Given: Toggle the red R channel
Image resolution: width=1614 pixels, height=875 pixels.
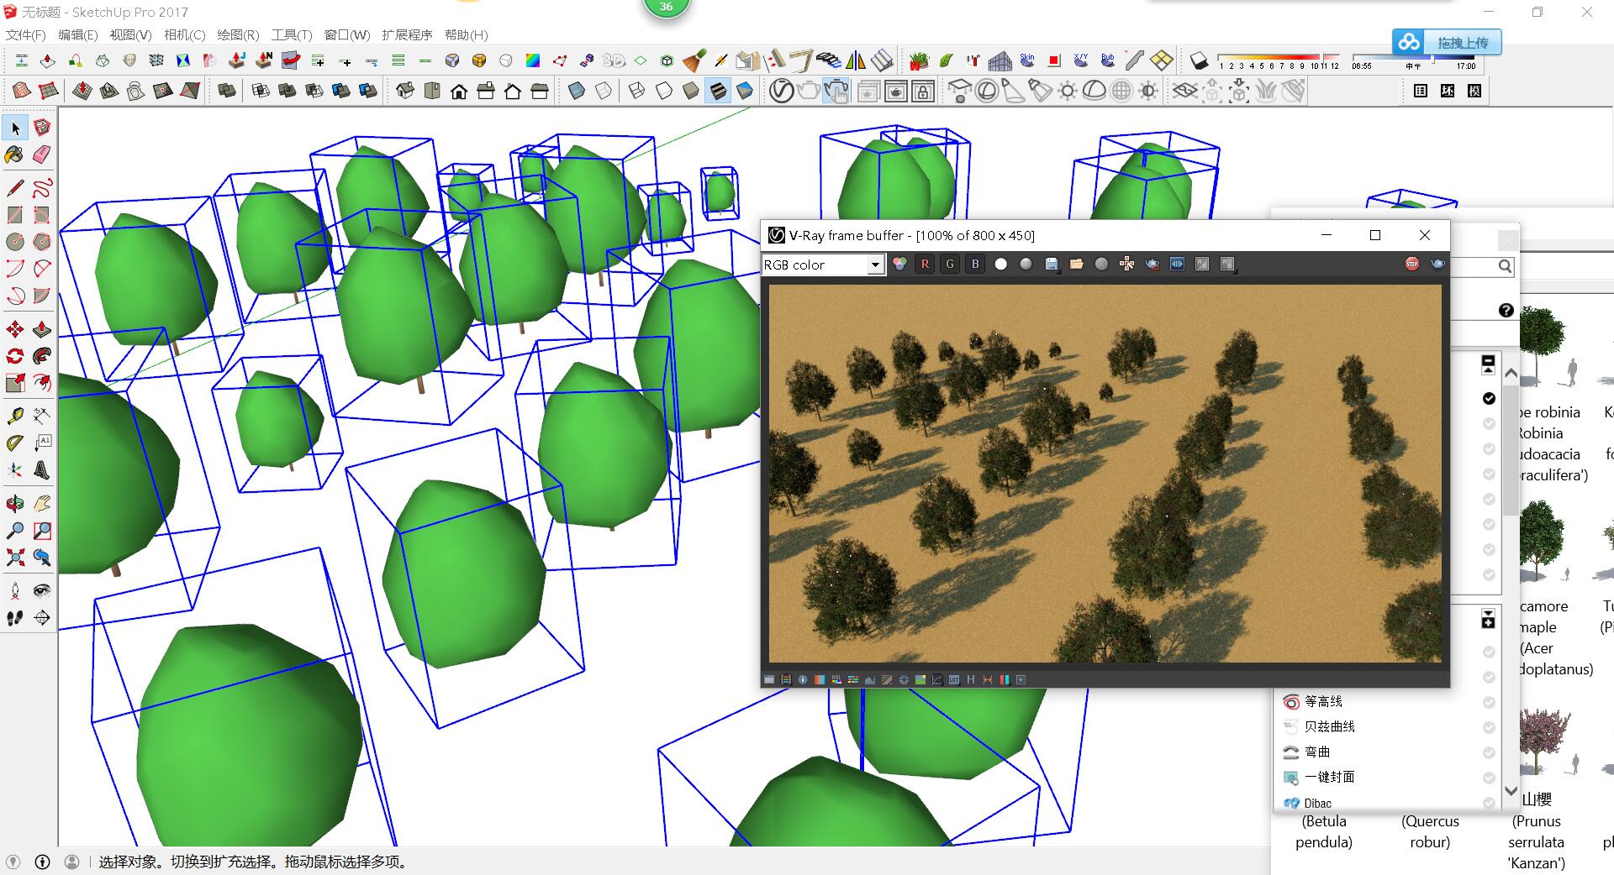Looking at the screenshot, I should coord(925,264).
